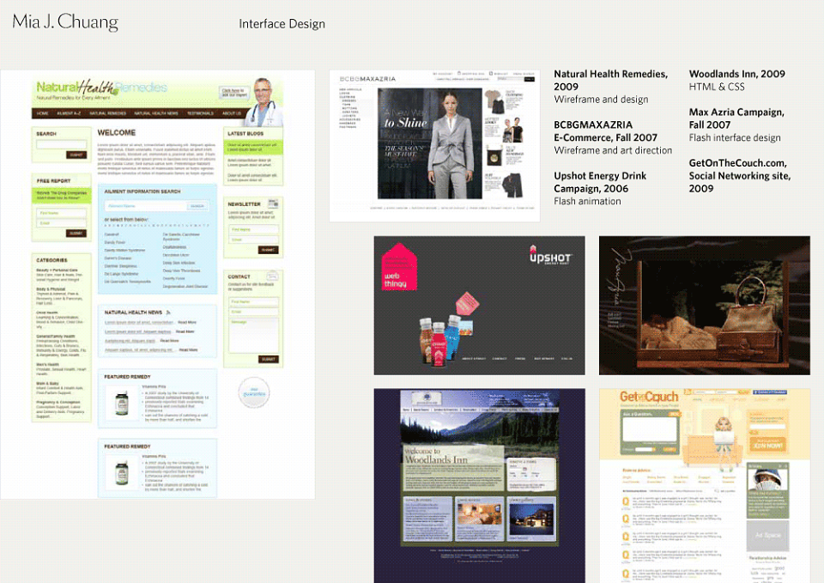Click the round guarantee seal badge
Image resolution: width=824 pixels, height=583 pixels.
click(254, 392)
